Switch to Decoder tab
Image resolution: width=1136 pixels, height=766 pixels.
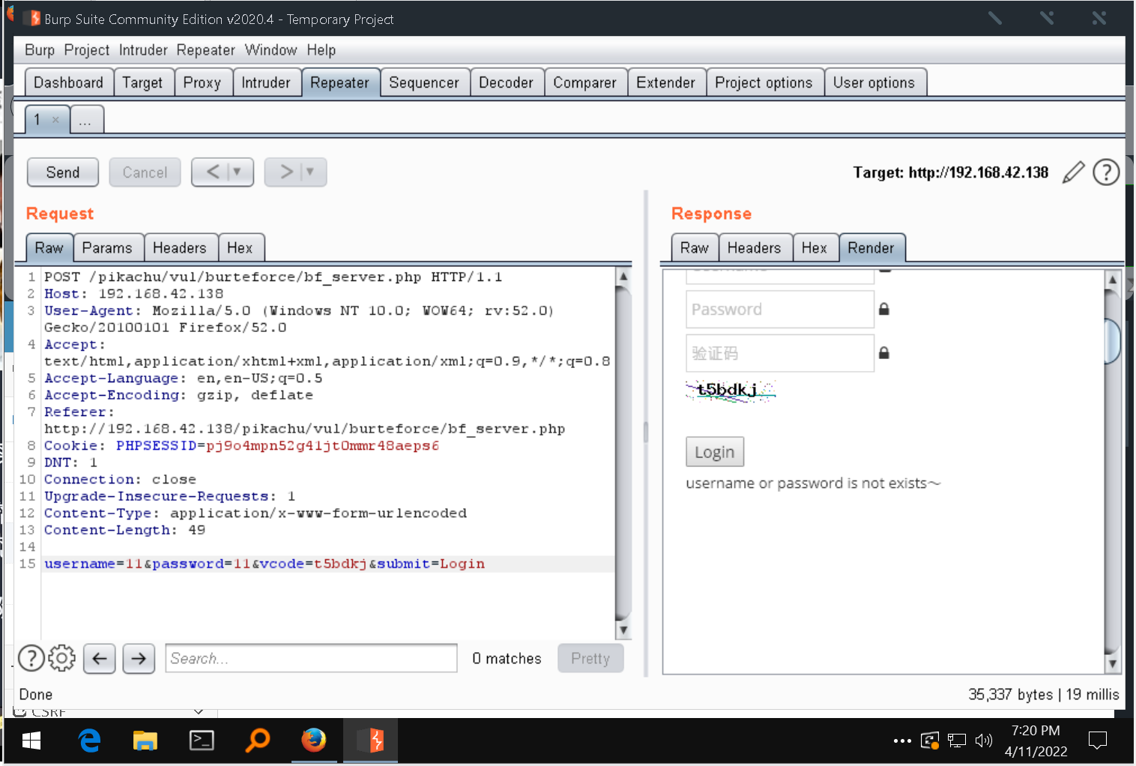pos(507,82)
